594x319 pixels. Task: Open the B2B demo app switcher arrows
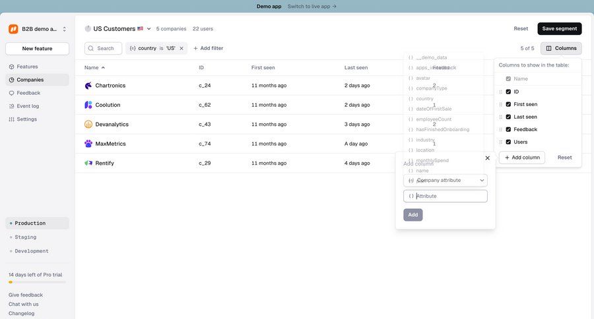pyautogui.click(x=65, y=29)
